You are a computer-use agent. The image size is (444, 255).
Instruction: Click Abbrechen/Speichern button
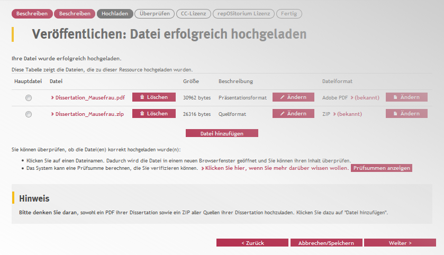pos(326,243)
